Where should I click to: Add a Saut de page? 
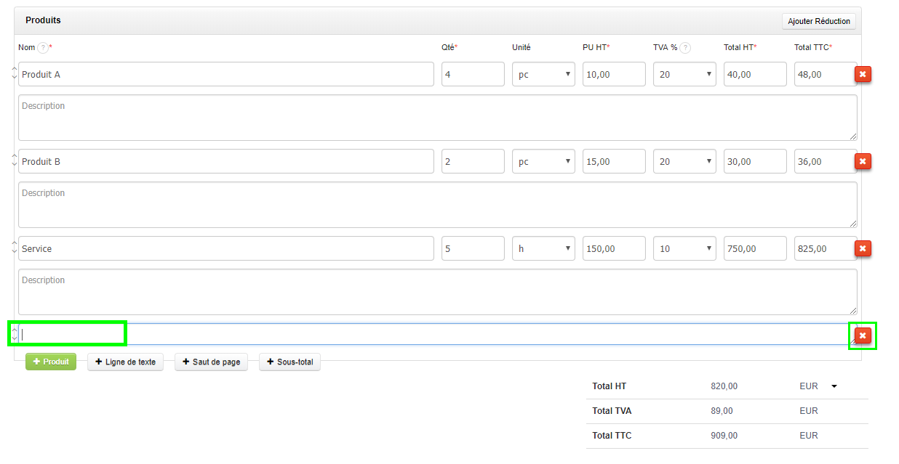[x=211, y=362]
